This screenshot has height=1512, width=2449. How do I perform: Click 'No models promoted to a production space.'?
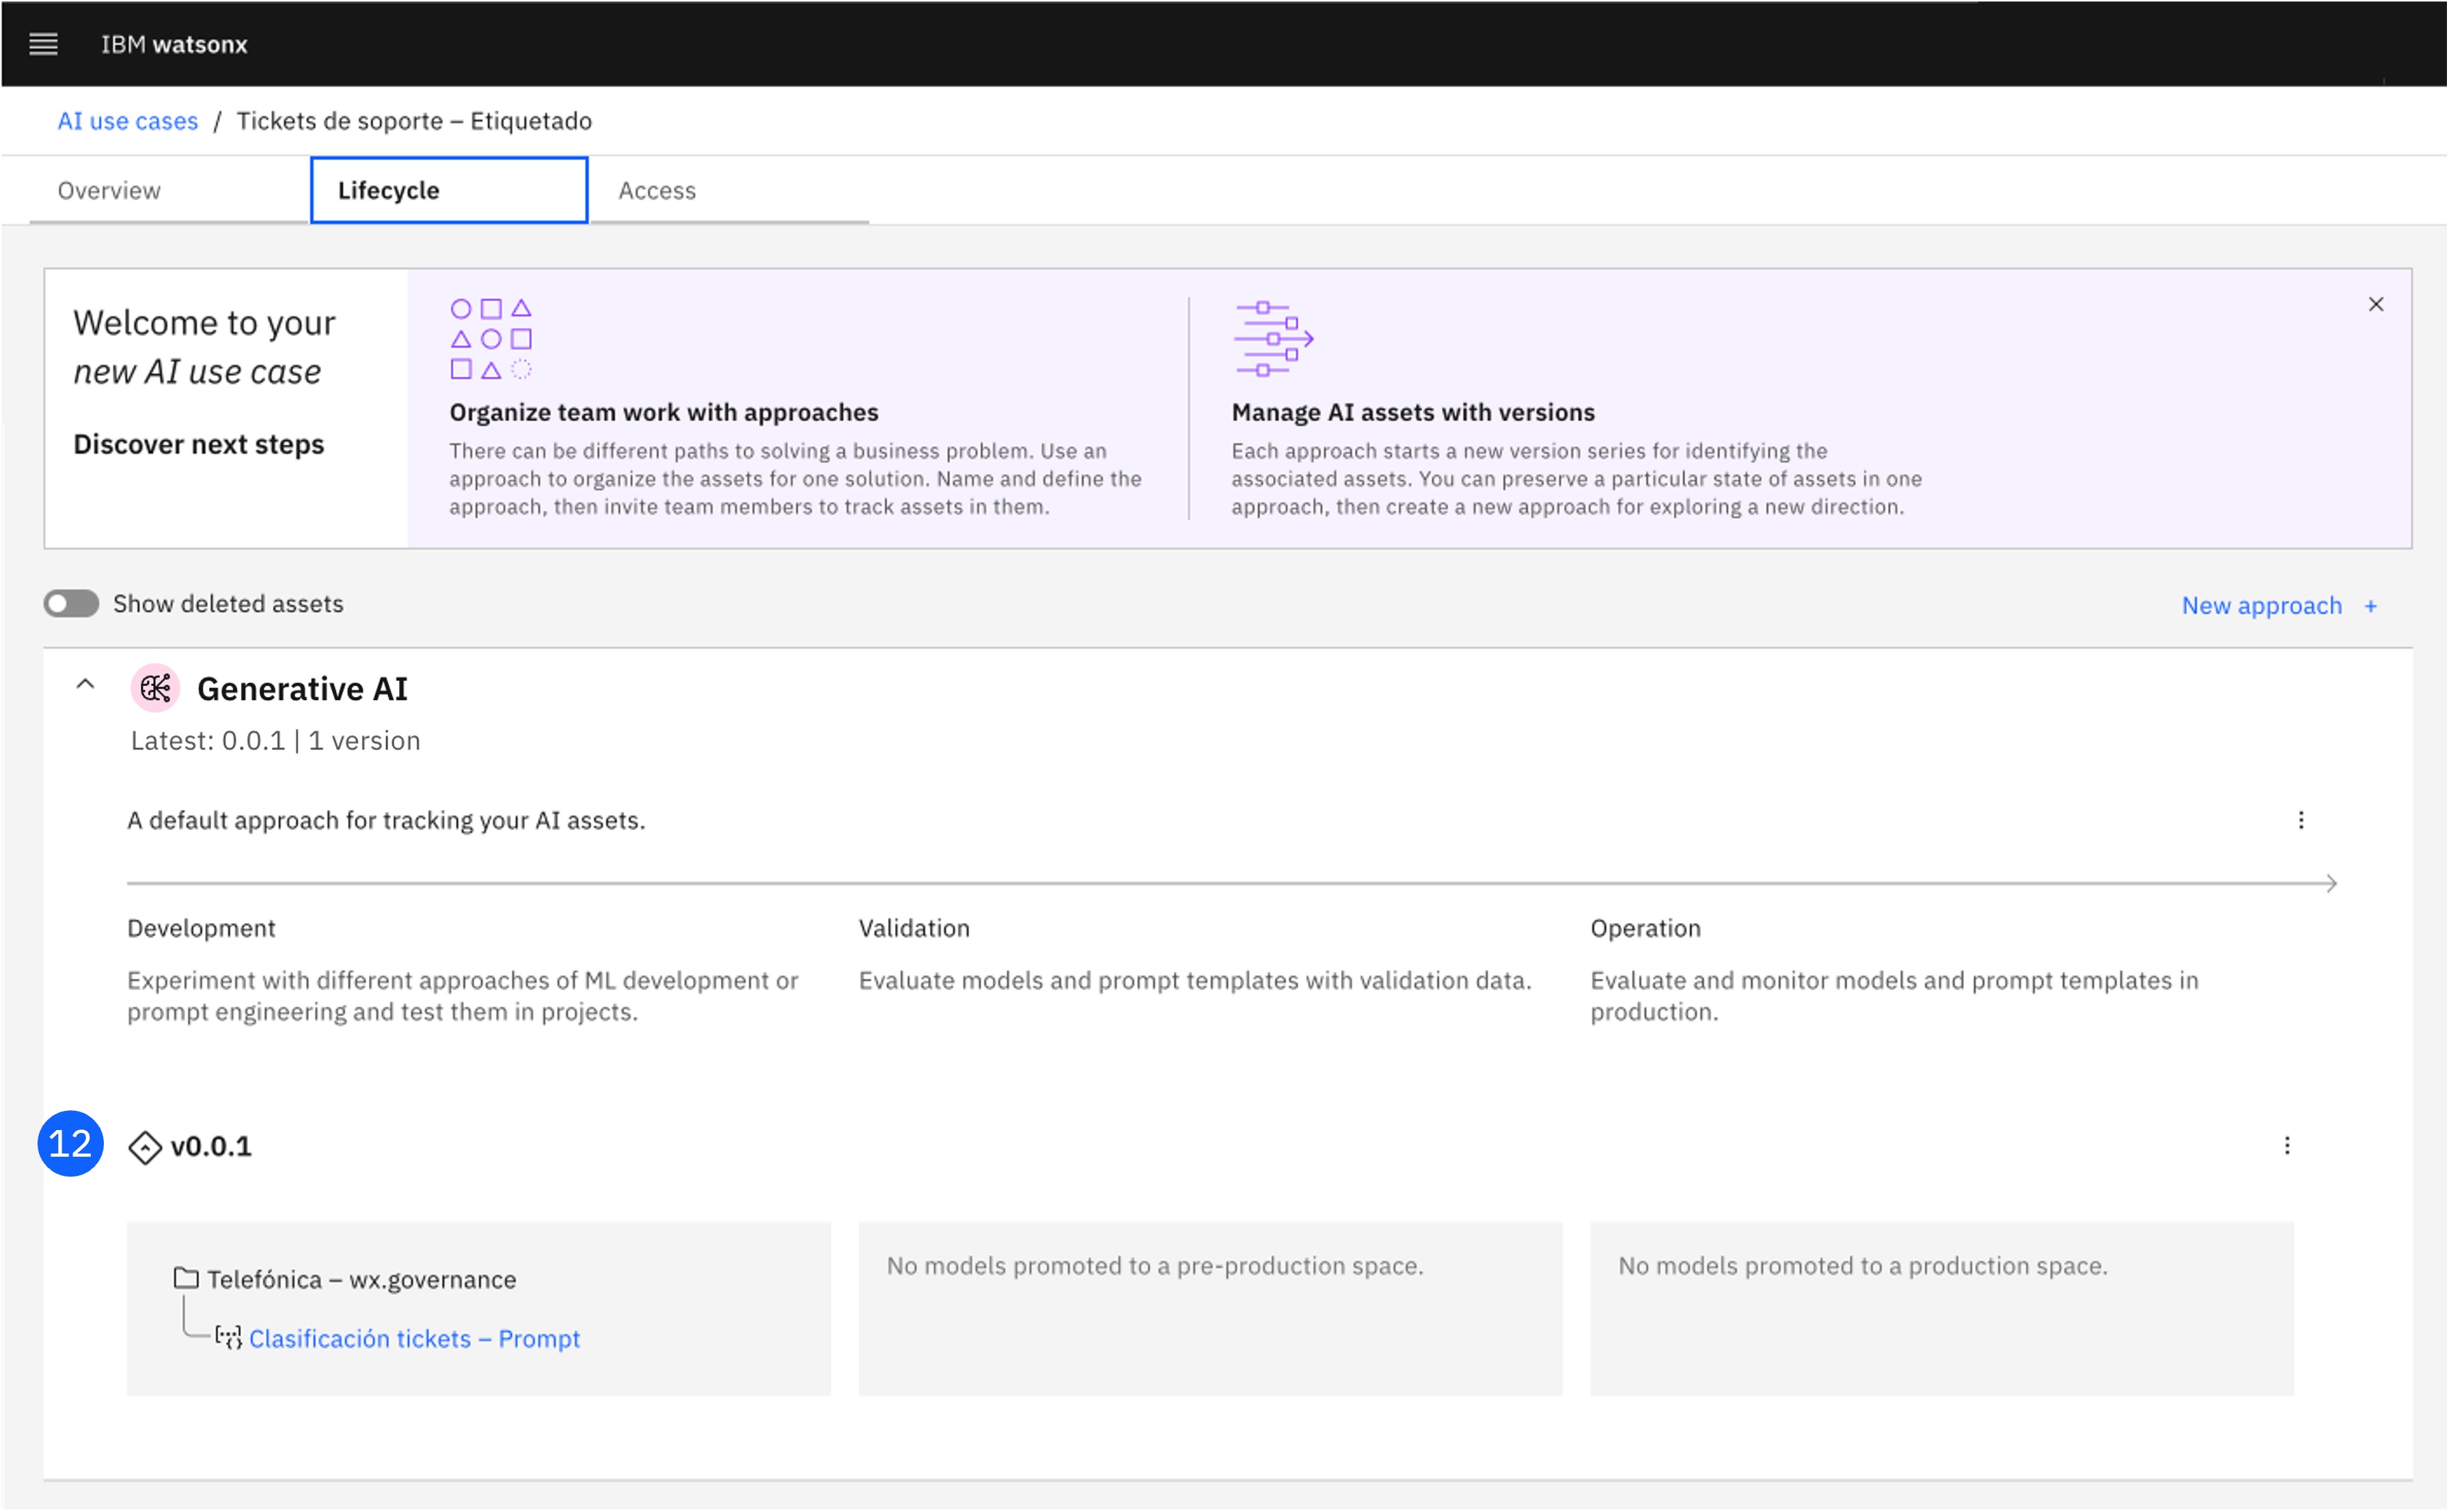pos(1863,1266)
